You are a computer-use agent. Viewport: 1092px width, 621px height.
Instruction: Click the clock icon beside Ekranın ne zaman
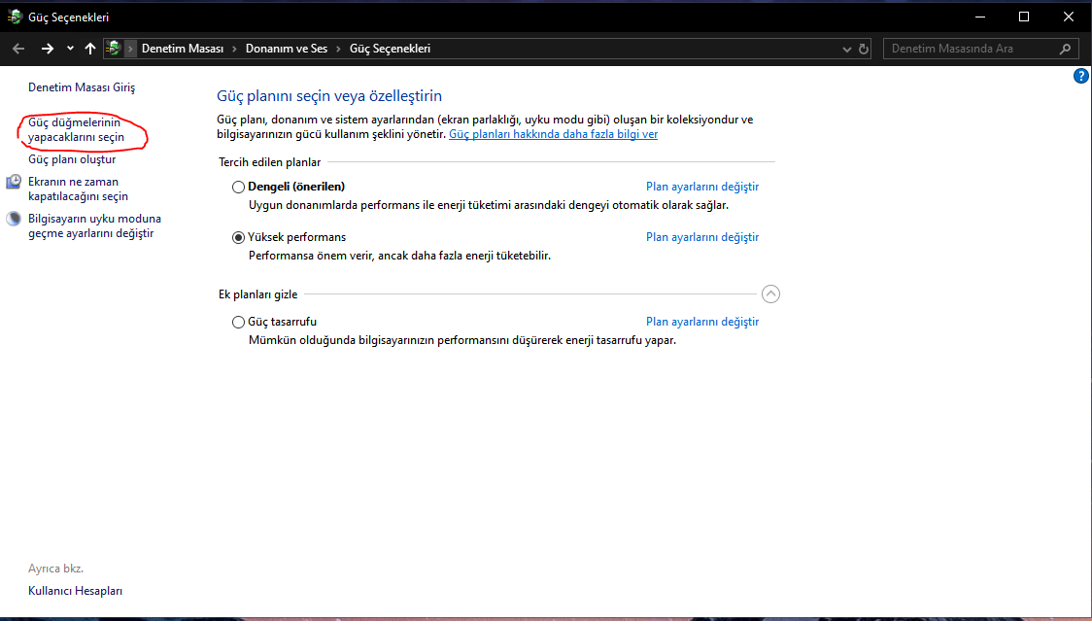click(14, 182)
